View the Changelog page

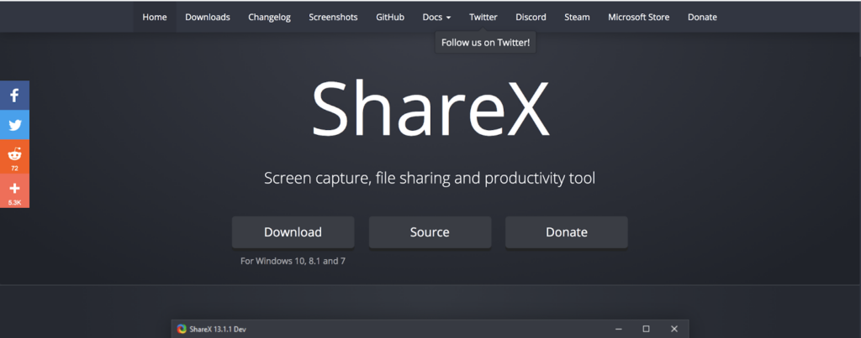269,17
